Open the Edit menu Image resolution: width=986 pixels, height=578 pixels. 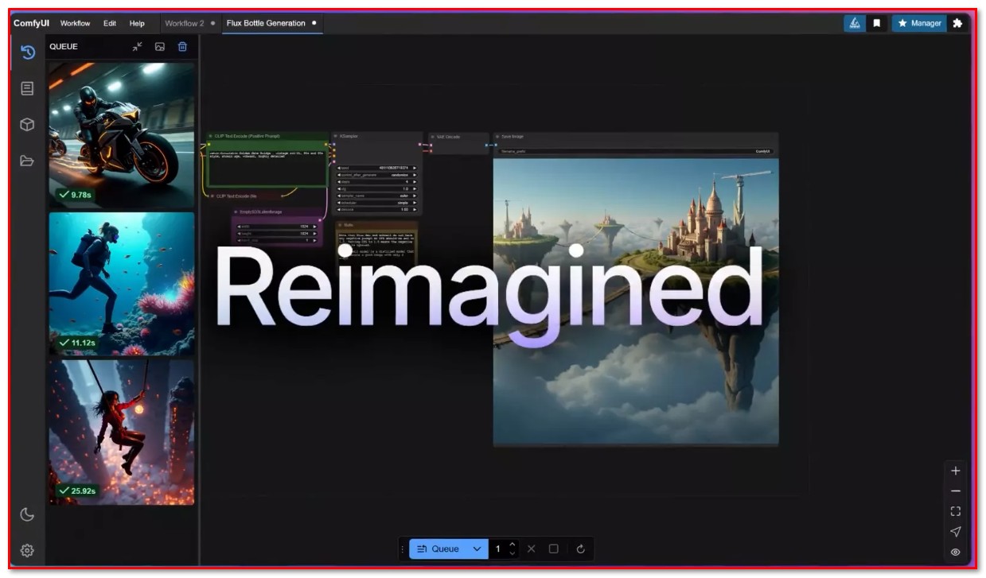[x=110, y=23]
